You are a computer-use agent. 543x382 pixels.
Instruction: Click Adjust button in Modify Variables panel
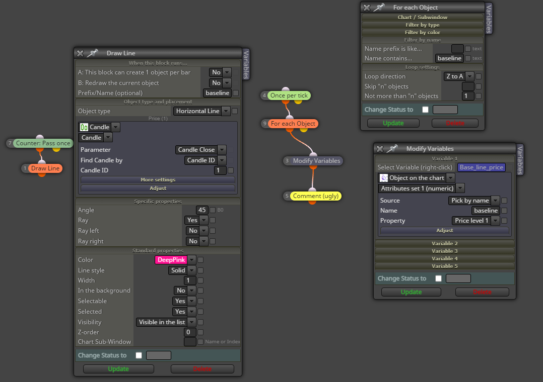click(445, 231)
